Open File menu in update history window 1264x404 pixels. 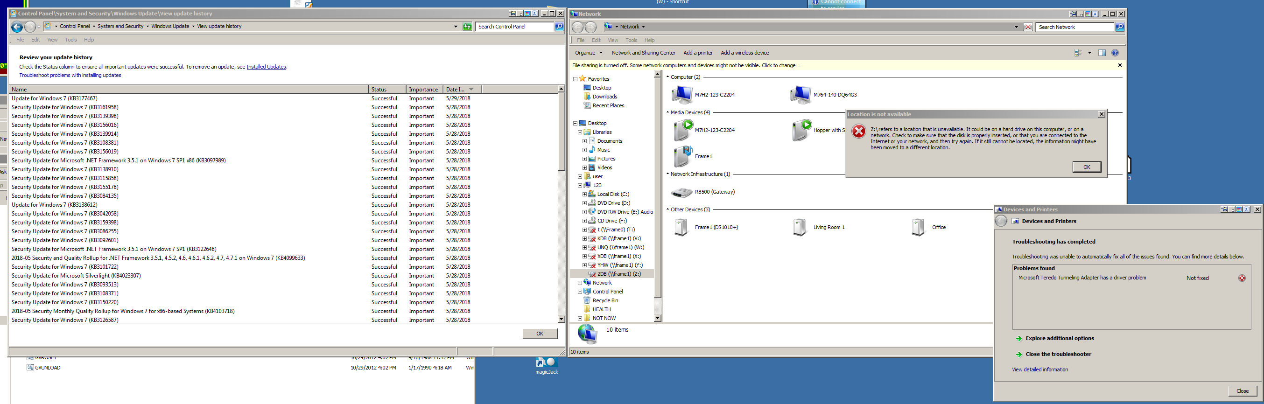20,40
